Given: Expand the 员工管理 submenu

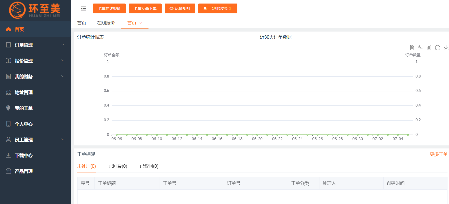Looking at the screenshot, I should (35, 140).
